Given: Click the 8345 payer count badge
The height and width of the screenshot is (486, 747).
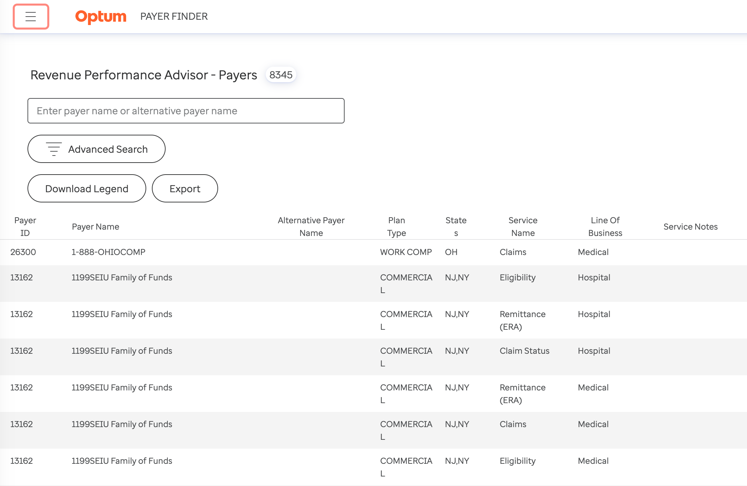Looking at the screenshot, I should tap(281, 75).
